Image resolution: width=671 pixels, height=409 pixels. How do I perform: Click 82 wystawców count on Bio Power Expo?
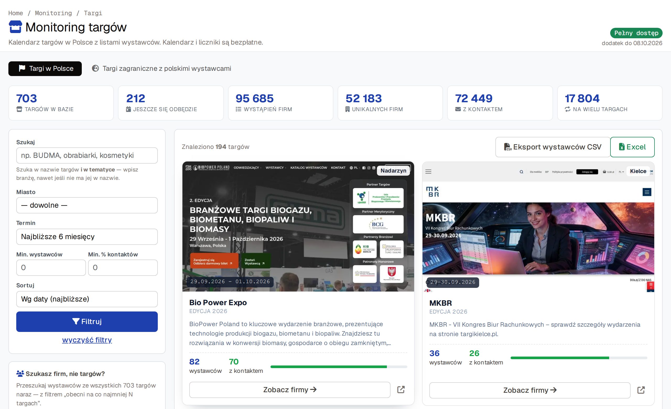[205, 366]
